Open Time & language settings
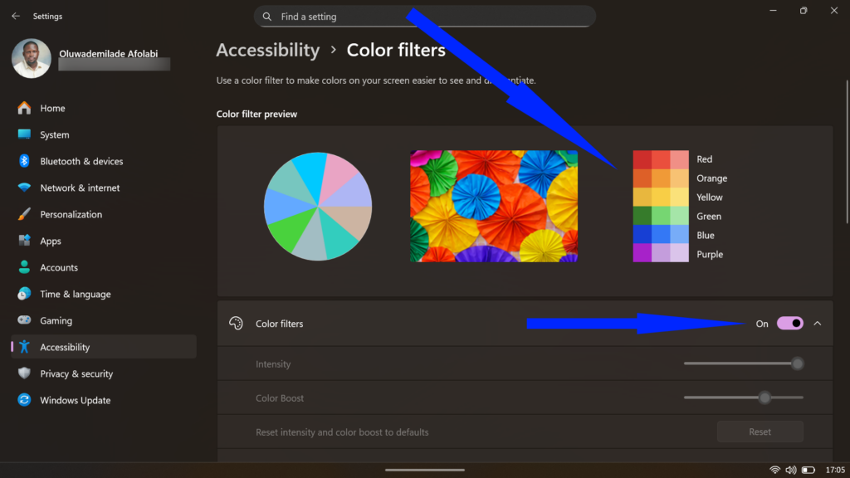 coord(23,294)
